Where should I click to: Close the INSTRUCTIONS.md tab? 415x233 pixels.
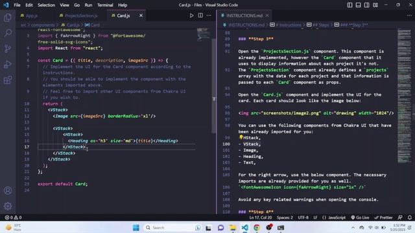(x=267, y=16)
